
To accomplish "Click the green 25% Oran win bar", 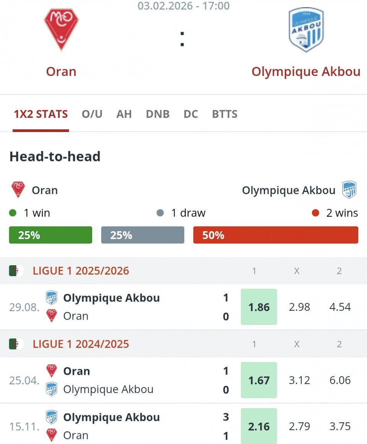I will pyautogui.click(x=50, y=235).
